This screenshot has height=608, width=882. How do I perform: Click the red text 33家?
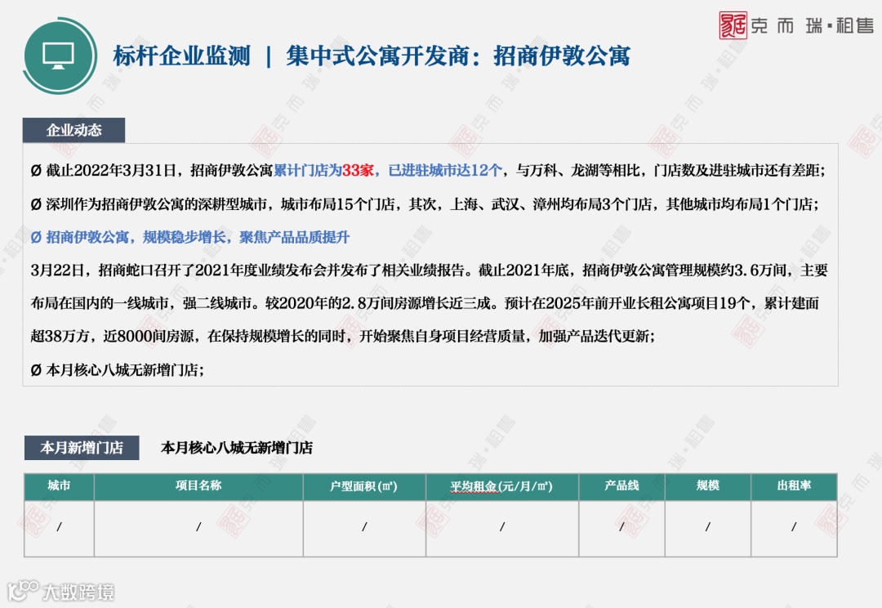358,171
